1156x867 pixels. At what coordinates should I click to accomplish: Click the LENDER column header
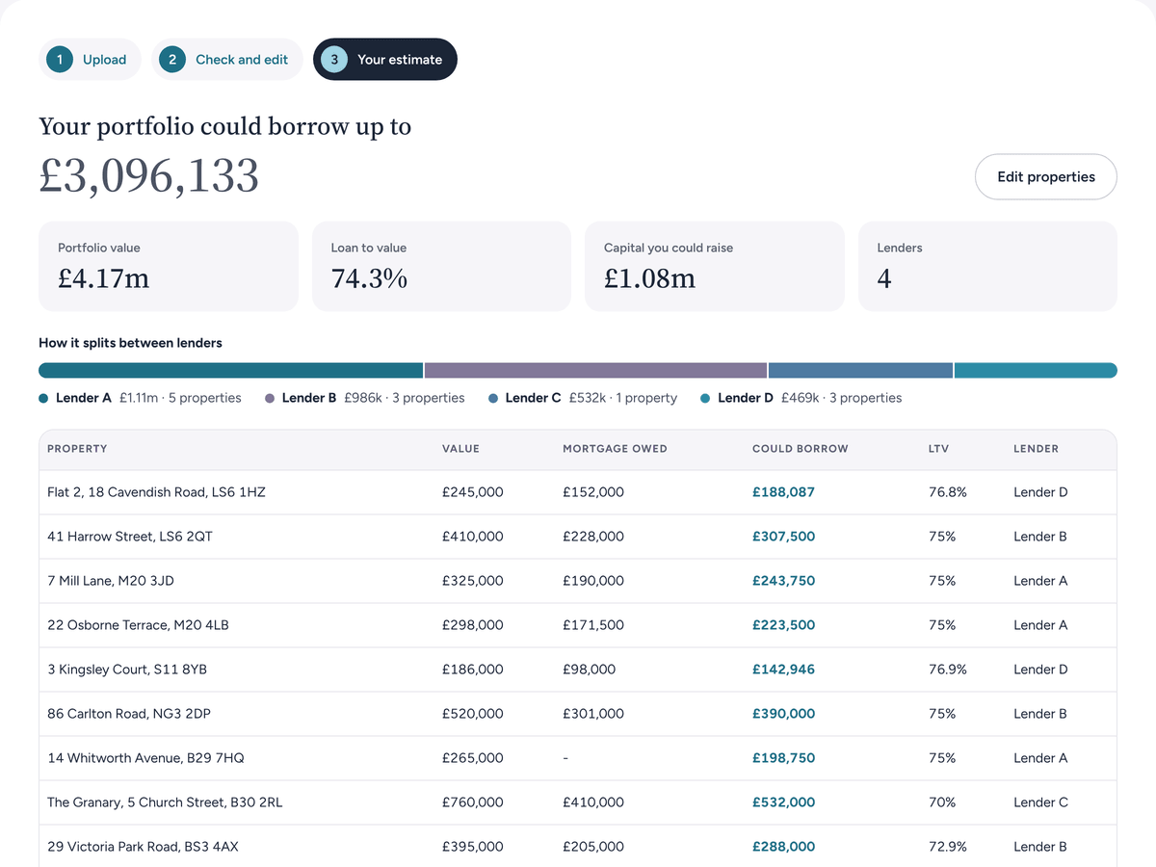[x=1036, y=449]
